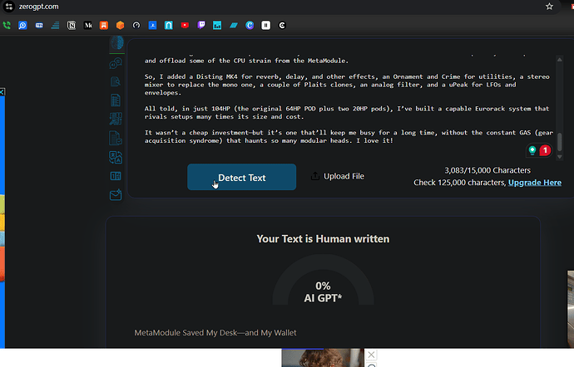Click the orange bookmark-ribbon bookmark icon
This screenshot has width=574, height=367.
[x=104, y=25]
